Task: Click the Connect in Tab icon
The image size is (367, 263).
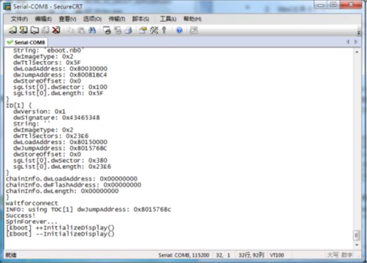Action: [34, 30]
